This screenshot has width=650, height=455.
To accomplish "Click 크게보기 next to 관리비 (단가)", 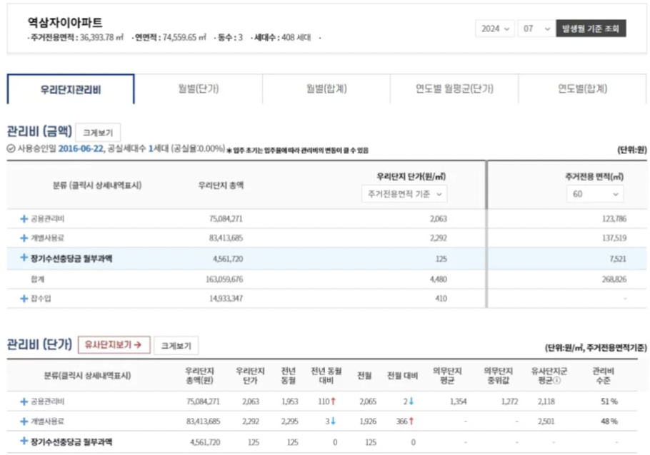I will click(x=176, y=346).
